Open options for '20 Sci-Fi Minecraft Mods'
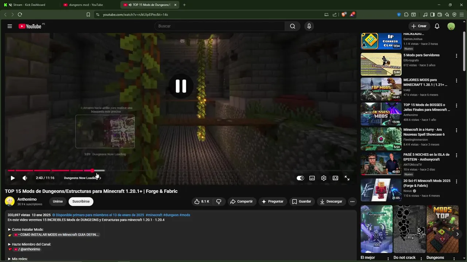Viewport: 467px width, 262px height. [x=456, y=181]
